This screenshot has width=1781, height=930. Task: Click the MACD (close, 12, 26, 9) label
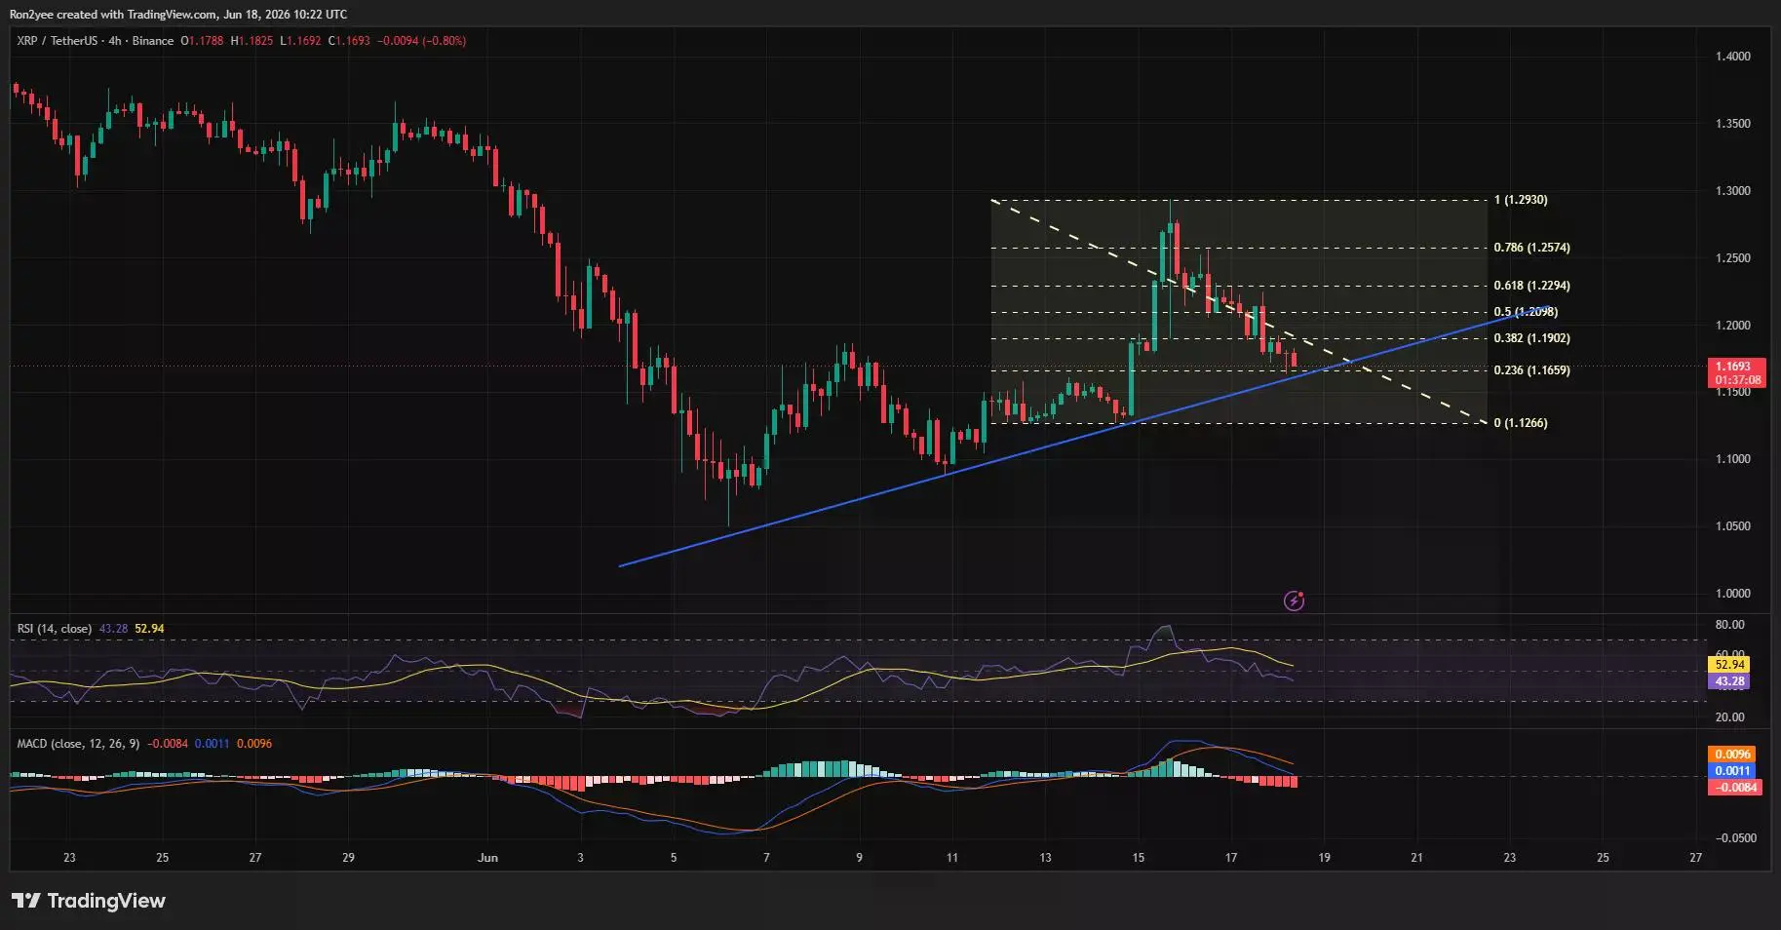[x=78, y=744]
